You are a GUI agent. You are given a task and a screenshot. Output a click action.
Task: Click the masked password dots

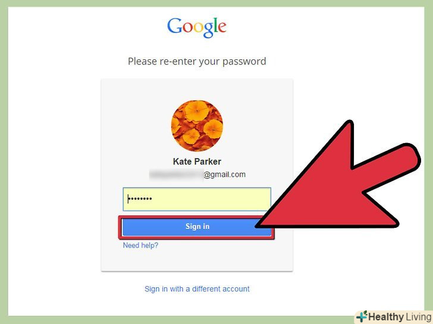point(140,199)
